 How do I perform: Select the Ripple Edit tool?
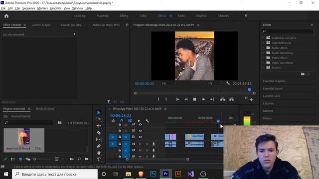coord(99,126)
